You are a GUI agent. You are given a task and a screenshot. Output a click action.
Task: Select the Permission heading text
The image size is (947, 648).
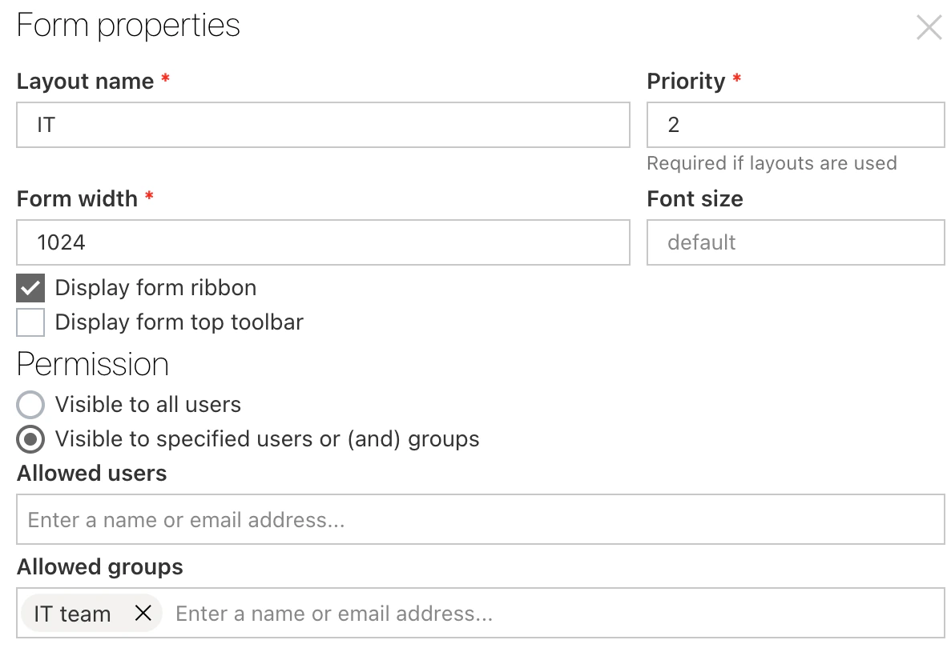pyautogui.click(x=92, y=364)
